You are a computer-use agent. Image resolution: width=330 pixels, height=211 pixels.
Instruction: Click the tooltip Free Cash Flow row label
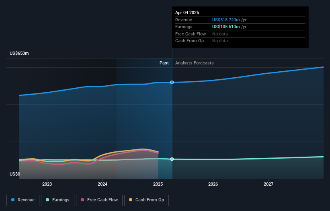pos(191,34)
